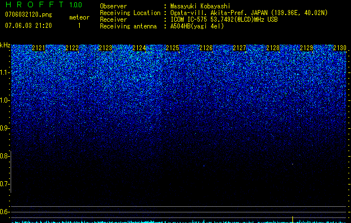Screen dimensions: 351x223
Task: Click time marker 2130
Action: (x=340, y=48)
